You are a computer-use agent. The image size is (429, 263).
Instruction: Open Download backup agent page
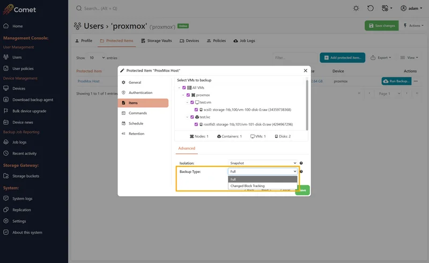(33, 100)
